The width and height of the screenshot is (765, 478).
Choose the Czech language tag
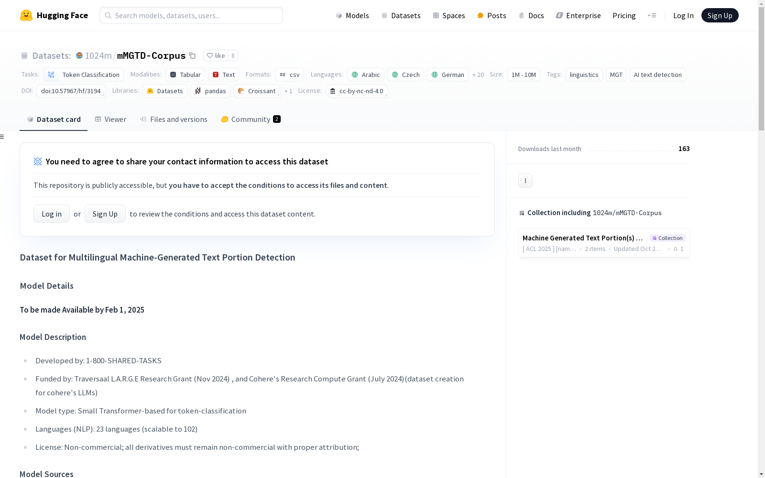point(405,75)
